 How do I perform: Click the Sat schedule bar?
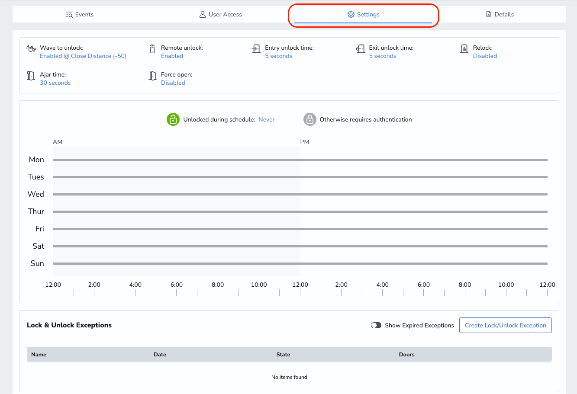(300, 246)
